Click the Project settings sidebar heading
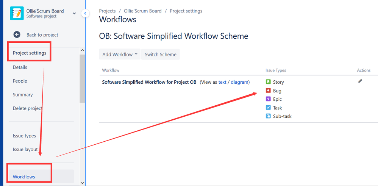 point(30,53)
